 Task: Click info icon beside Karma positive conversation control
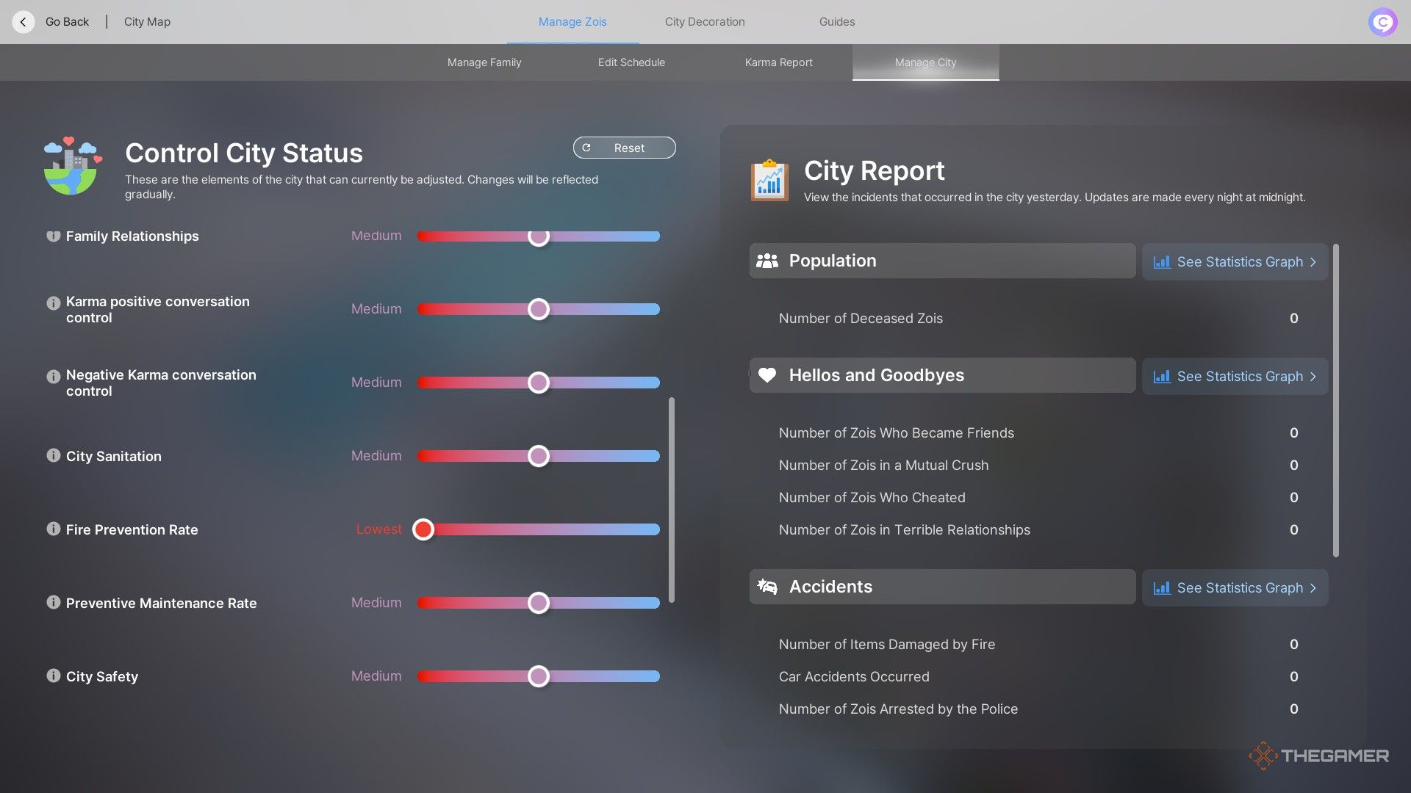(x=53, y=303)
